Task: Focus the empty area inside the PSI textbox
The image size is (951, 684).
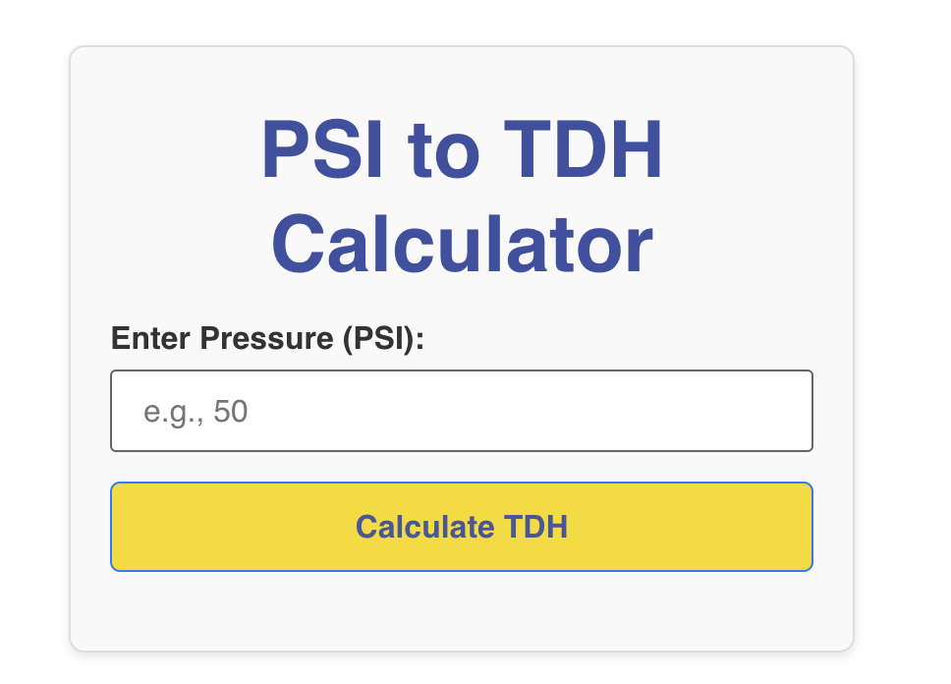Action: point(589,411)
